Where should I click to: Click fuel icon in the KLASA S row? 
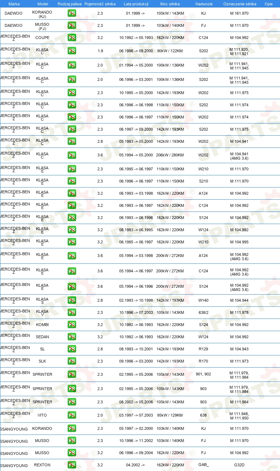pos(72,300)
